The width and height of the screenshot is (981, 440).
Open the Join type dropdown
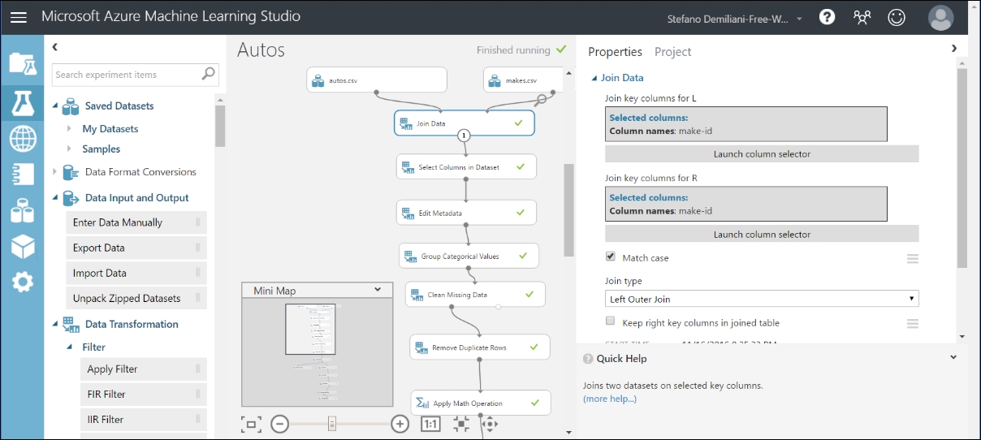pos(762,299)
